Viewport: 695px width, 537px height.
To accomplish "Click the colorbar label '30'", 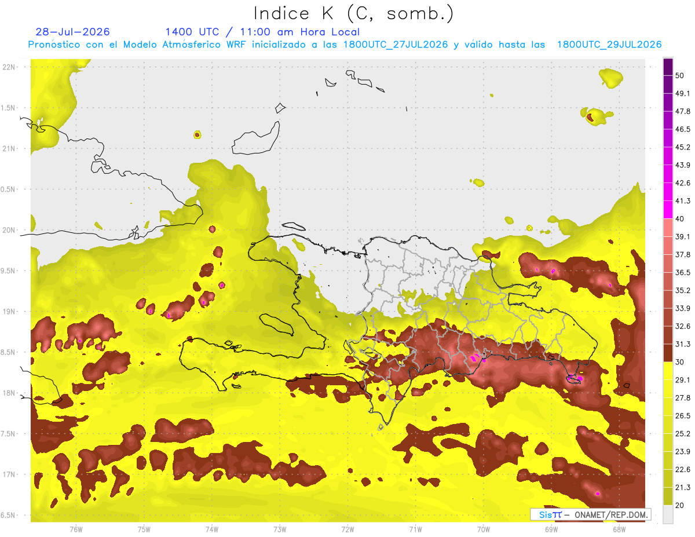I will [680, 362].
